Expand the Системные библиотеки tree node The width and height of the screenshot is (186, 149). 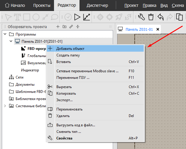[5, 106]
